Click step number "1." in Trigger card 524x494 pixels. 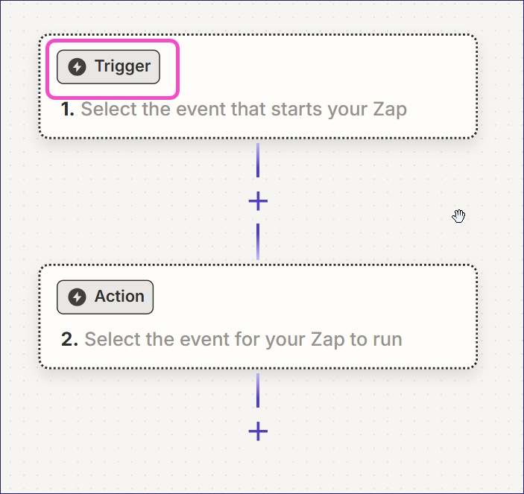[x=68, y=110]
